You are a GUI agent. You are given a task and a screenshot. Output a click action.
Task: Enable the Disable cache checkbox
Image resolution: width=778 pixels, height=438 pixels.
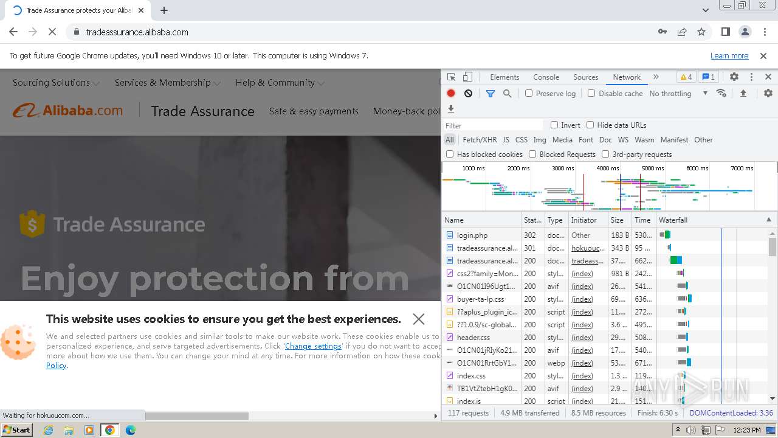(x=591, y=94)
